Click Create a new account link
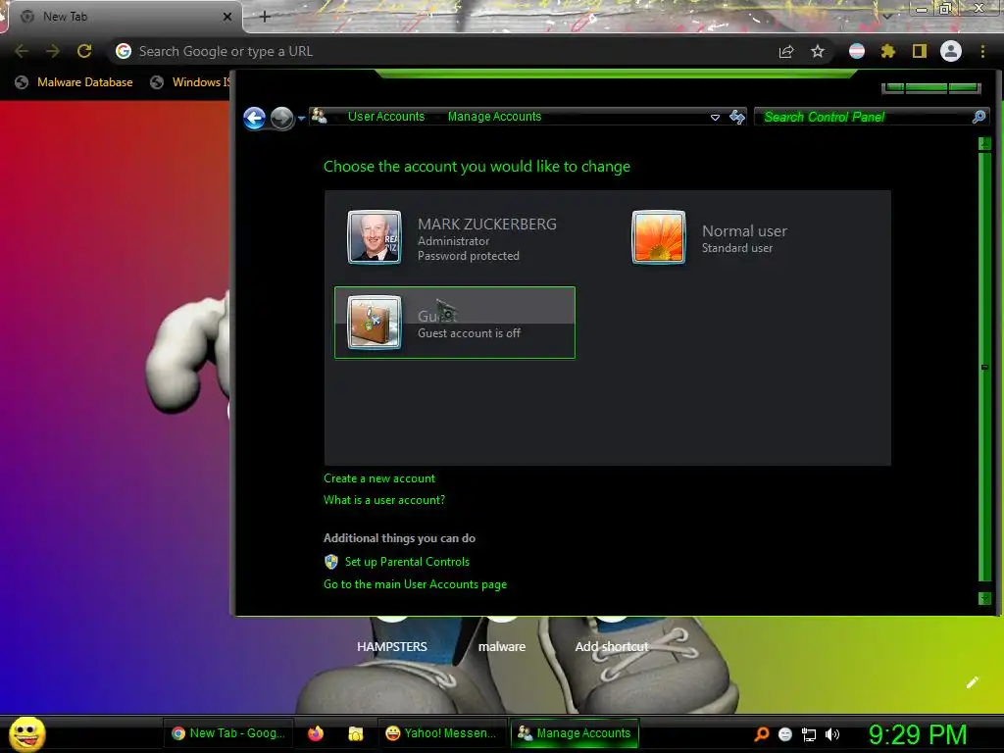The height and width of the screenshot is (753, 1004). pyautogui.click(x=379, y=478)
